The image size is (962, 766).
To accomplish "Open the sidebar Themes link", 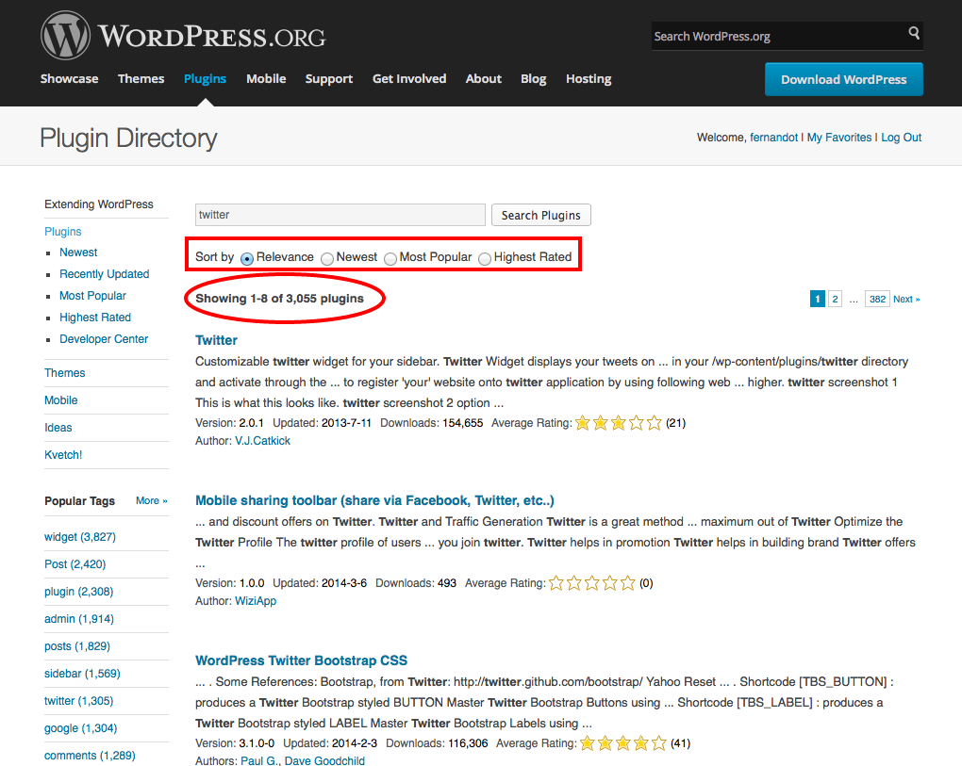I will pos(64,372).
